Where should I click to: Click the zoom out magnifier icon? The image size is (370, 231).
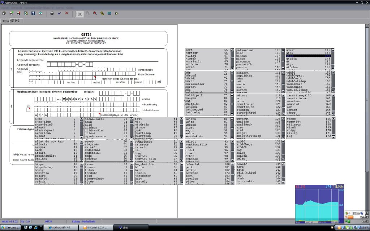(87, 13)
